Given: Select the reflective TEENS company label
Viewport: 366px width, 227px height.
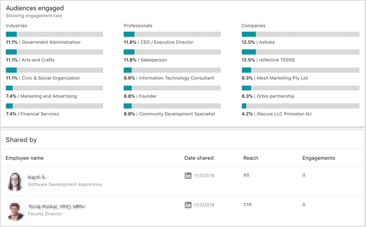Looking at the screenshot, I should point(276,60).
